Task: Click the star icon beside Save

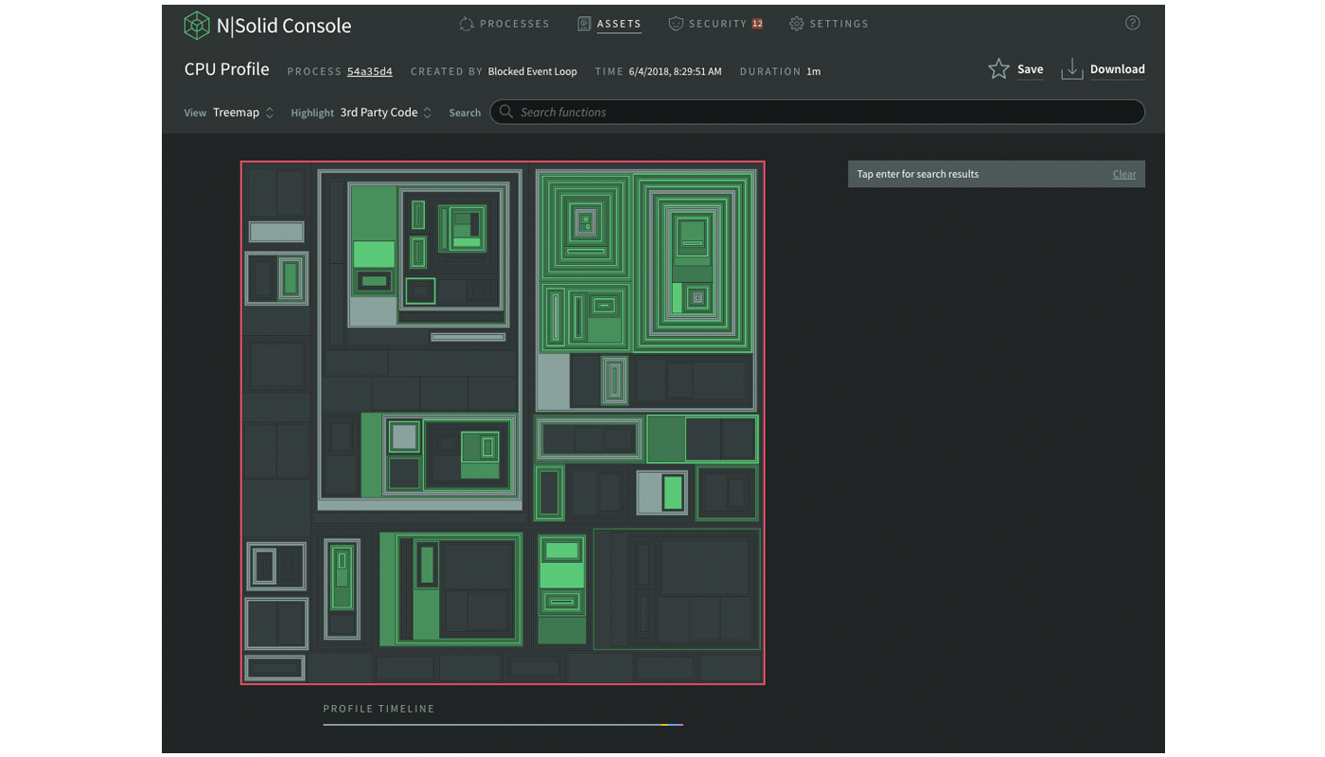Action: pos(998,69)
